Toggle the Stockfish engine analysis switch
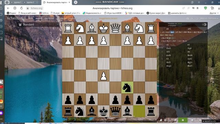 tap(205, 24)
